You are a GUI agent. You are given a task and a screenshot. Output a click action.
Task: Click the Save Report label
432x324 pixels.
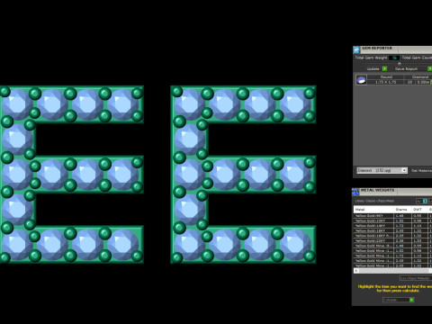(x=406, y=68)
